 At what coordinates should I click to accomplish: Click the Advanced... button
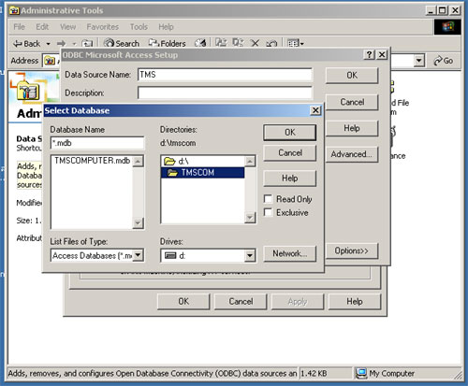coord(352,154)
